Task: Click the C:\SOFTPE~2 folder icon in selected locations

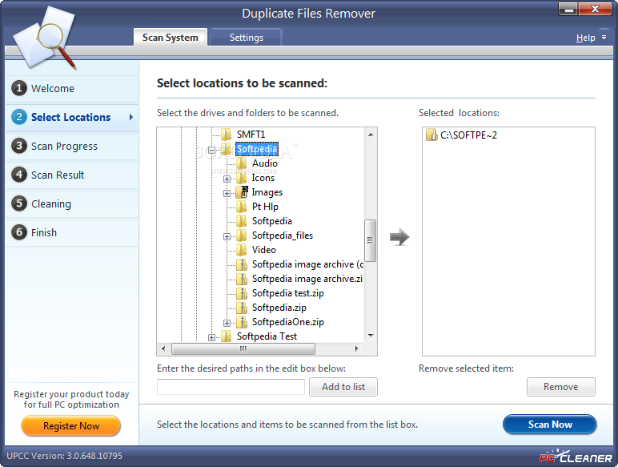Action: click(431, 135)
